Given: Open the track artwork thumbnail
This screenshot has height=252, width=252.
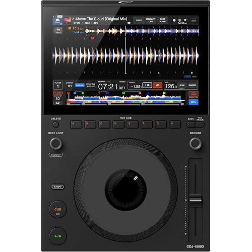Looking at the screenshot, I should click(67, 21).
